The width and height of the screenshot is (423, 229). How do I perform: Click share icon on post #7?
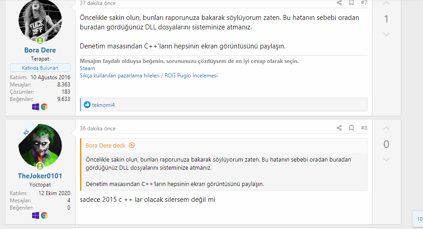coord(339,3)
